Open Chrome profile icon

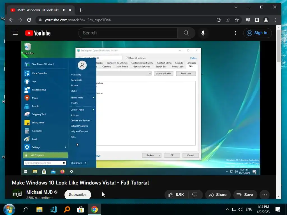click(266, 20)
